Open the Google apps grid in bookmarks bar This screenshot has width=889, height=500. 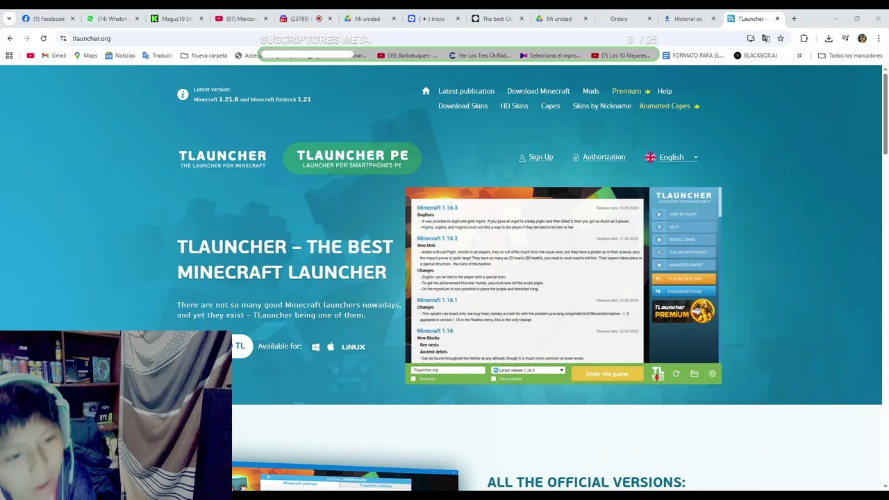click(x=9, y=56)
